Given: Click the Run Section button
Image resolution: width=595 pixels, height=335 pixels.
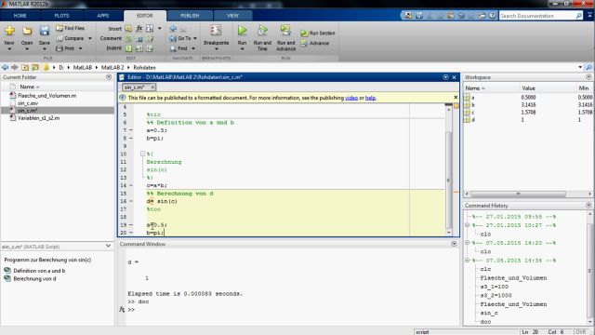Looking at the screenshot, I should [x=318, y=33].
